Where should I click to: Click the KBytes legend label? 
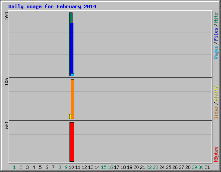tap(216, 154)
